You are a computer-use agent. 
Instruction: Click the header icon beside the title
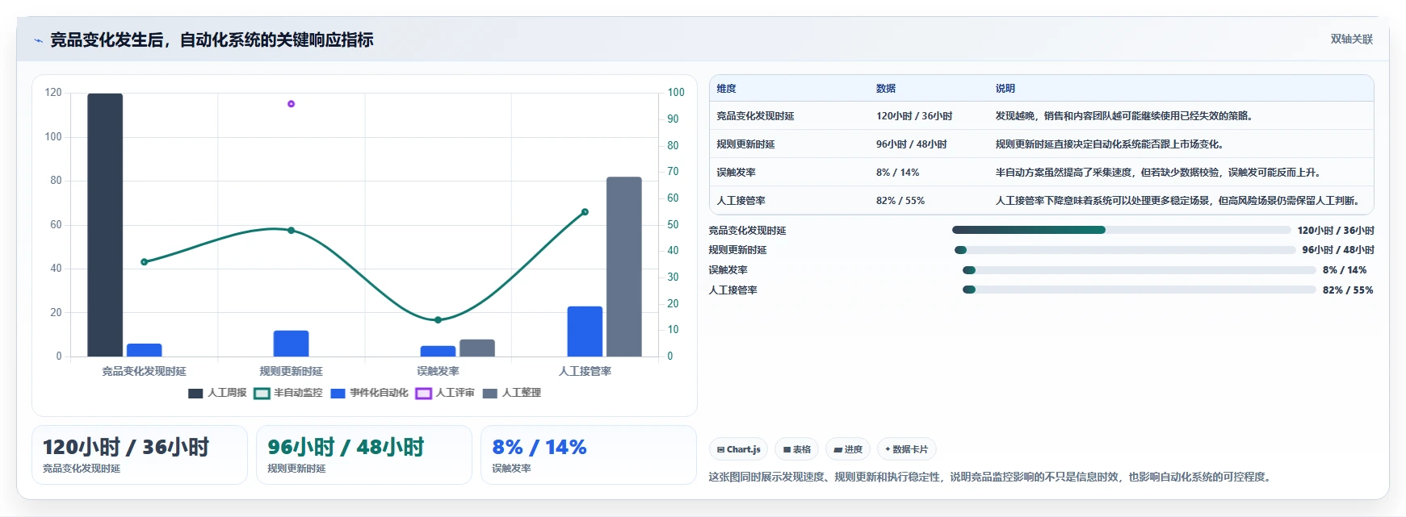pos(38,40)
